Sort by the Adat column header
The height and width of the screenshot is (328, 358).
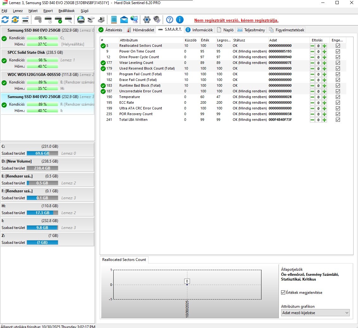pos(289,40)
